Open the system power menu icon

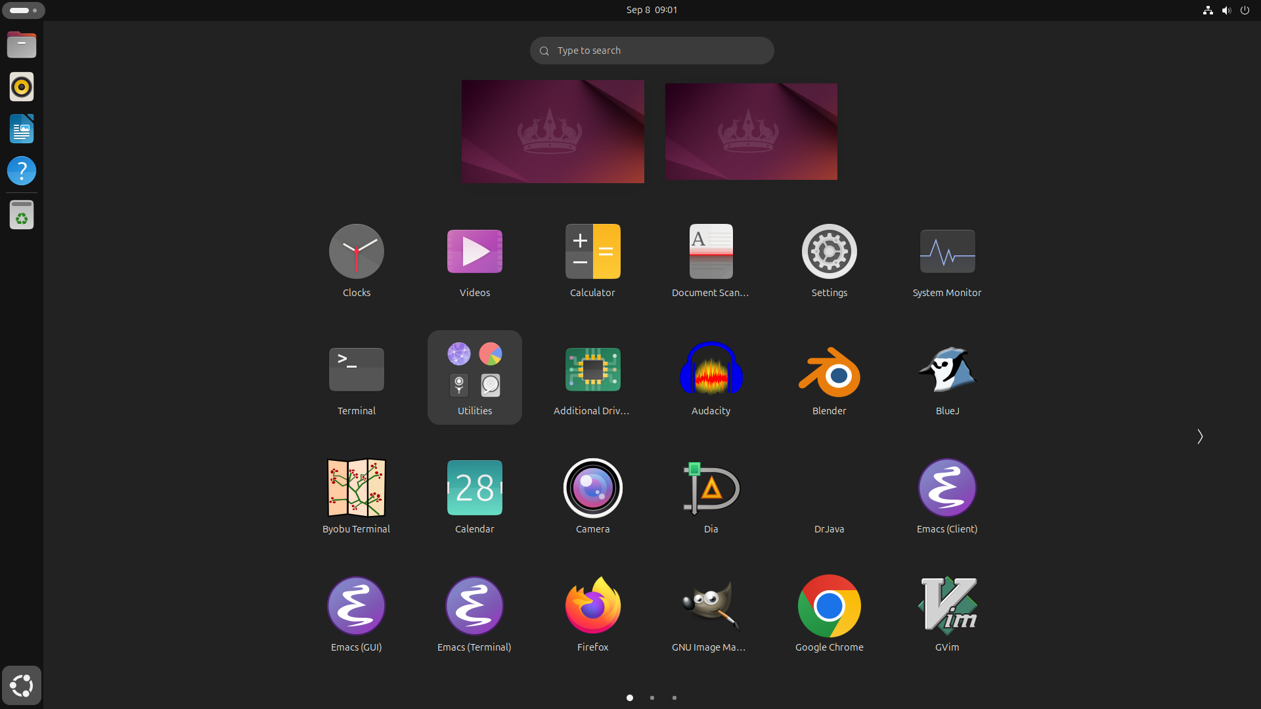tap(1245, 10)
